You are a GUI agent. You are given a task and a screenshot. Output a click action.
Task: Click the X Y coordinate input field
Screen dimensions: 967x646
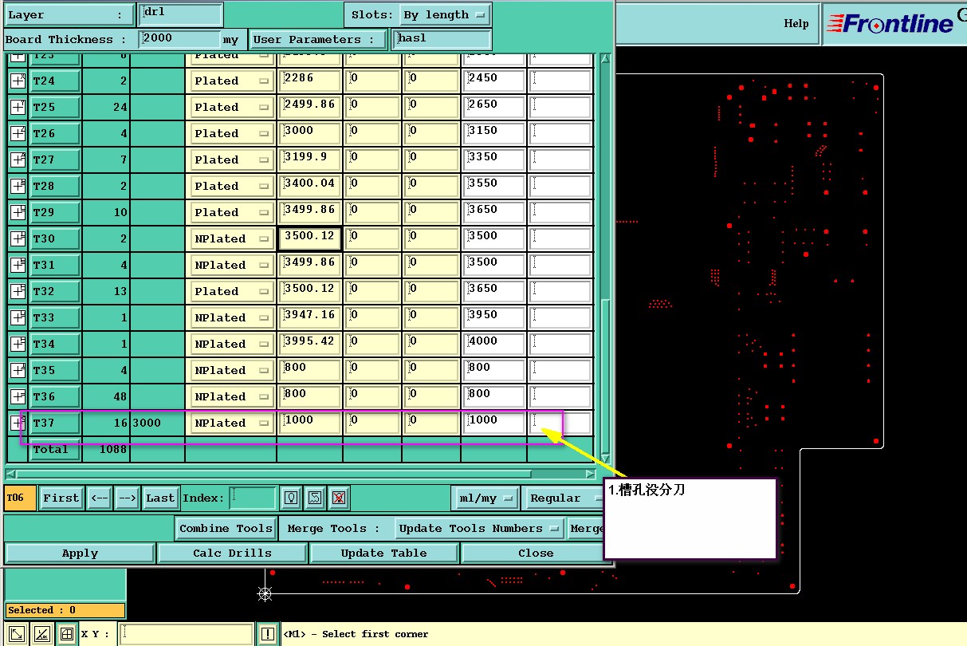(186, 635)
